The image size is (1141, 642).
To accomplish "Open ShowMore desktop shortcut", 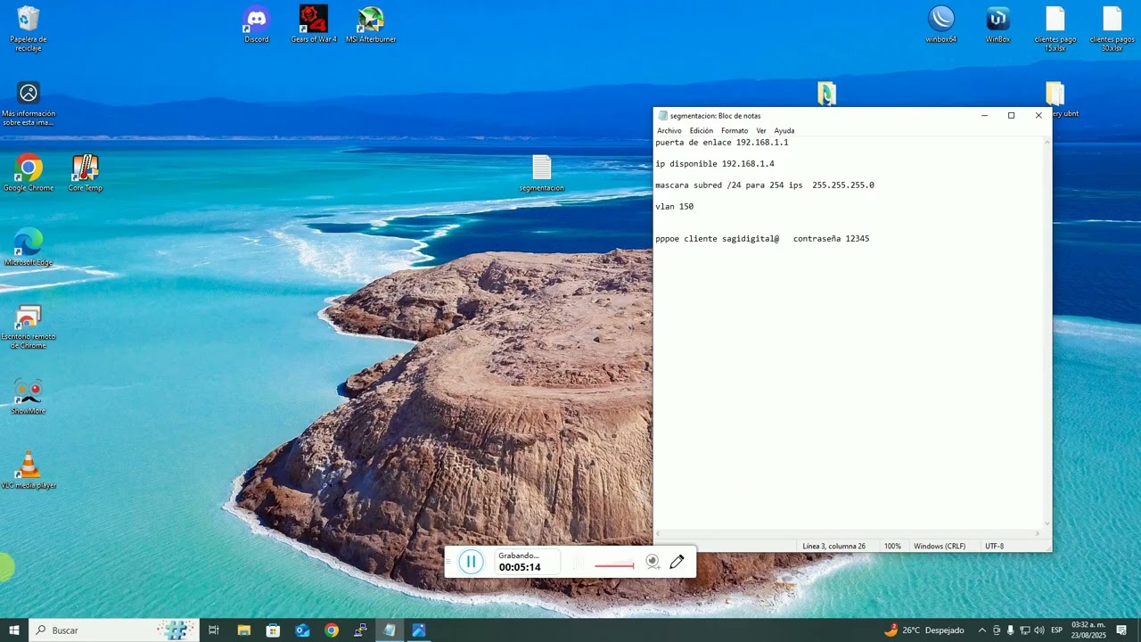I will [29, 396].
